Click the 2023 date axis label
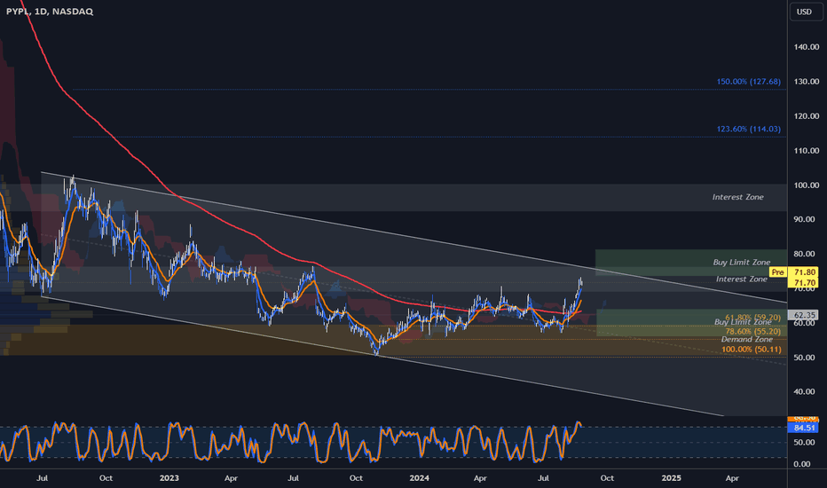This screenshot has height=488, width=827. (x=169, y=478)
